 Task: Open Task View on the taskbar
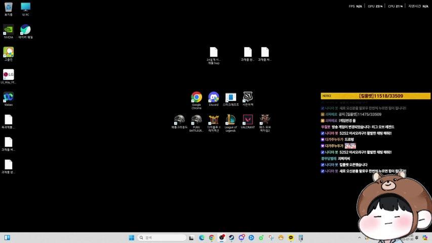click(191, 237)
